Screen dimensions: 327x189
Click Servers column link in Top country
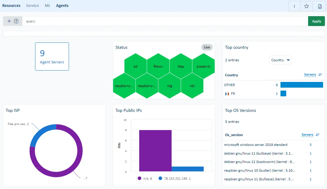(310, 75)
